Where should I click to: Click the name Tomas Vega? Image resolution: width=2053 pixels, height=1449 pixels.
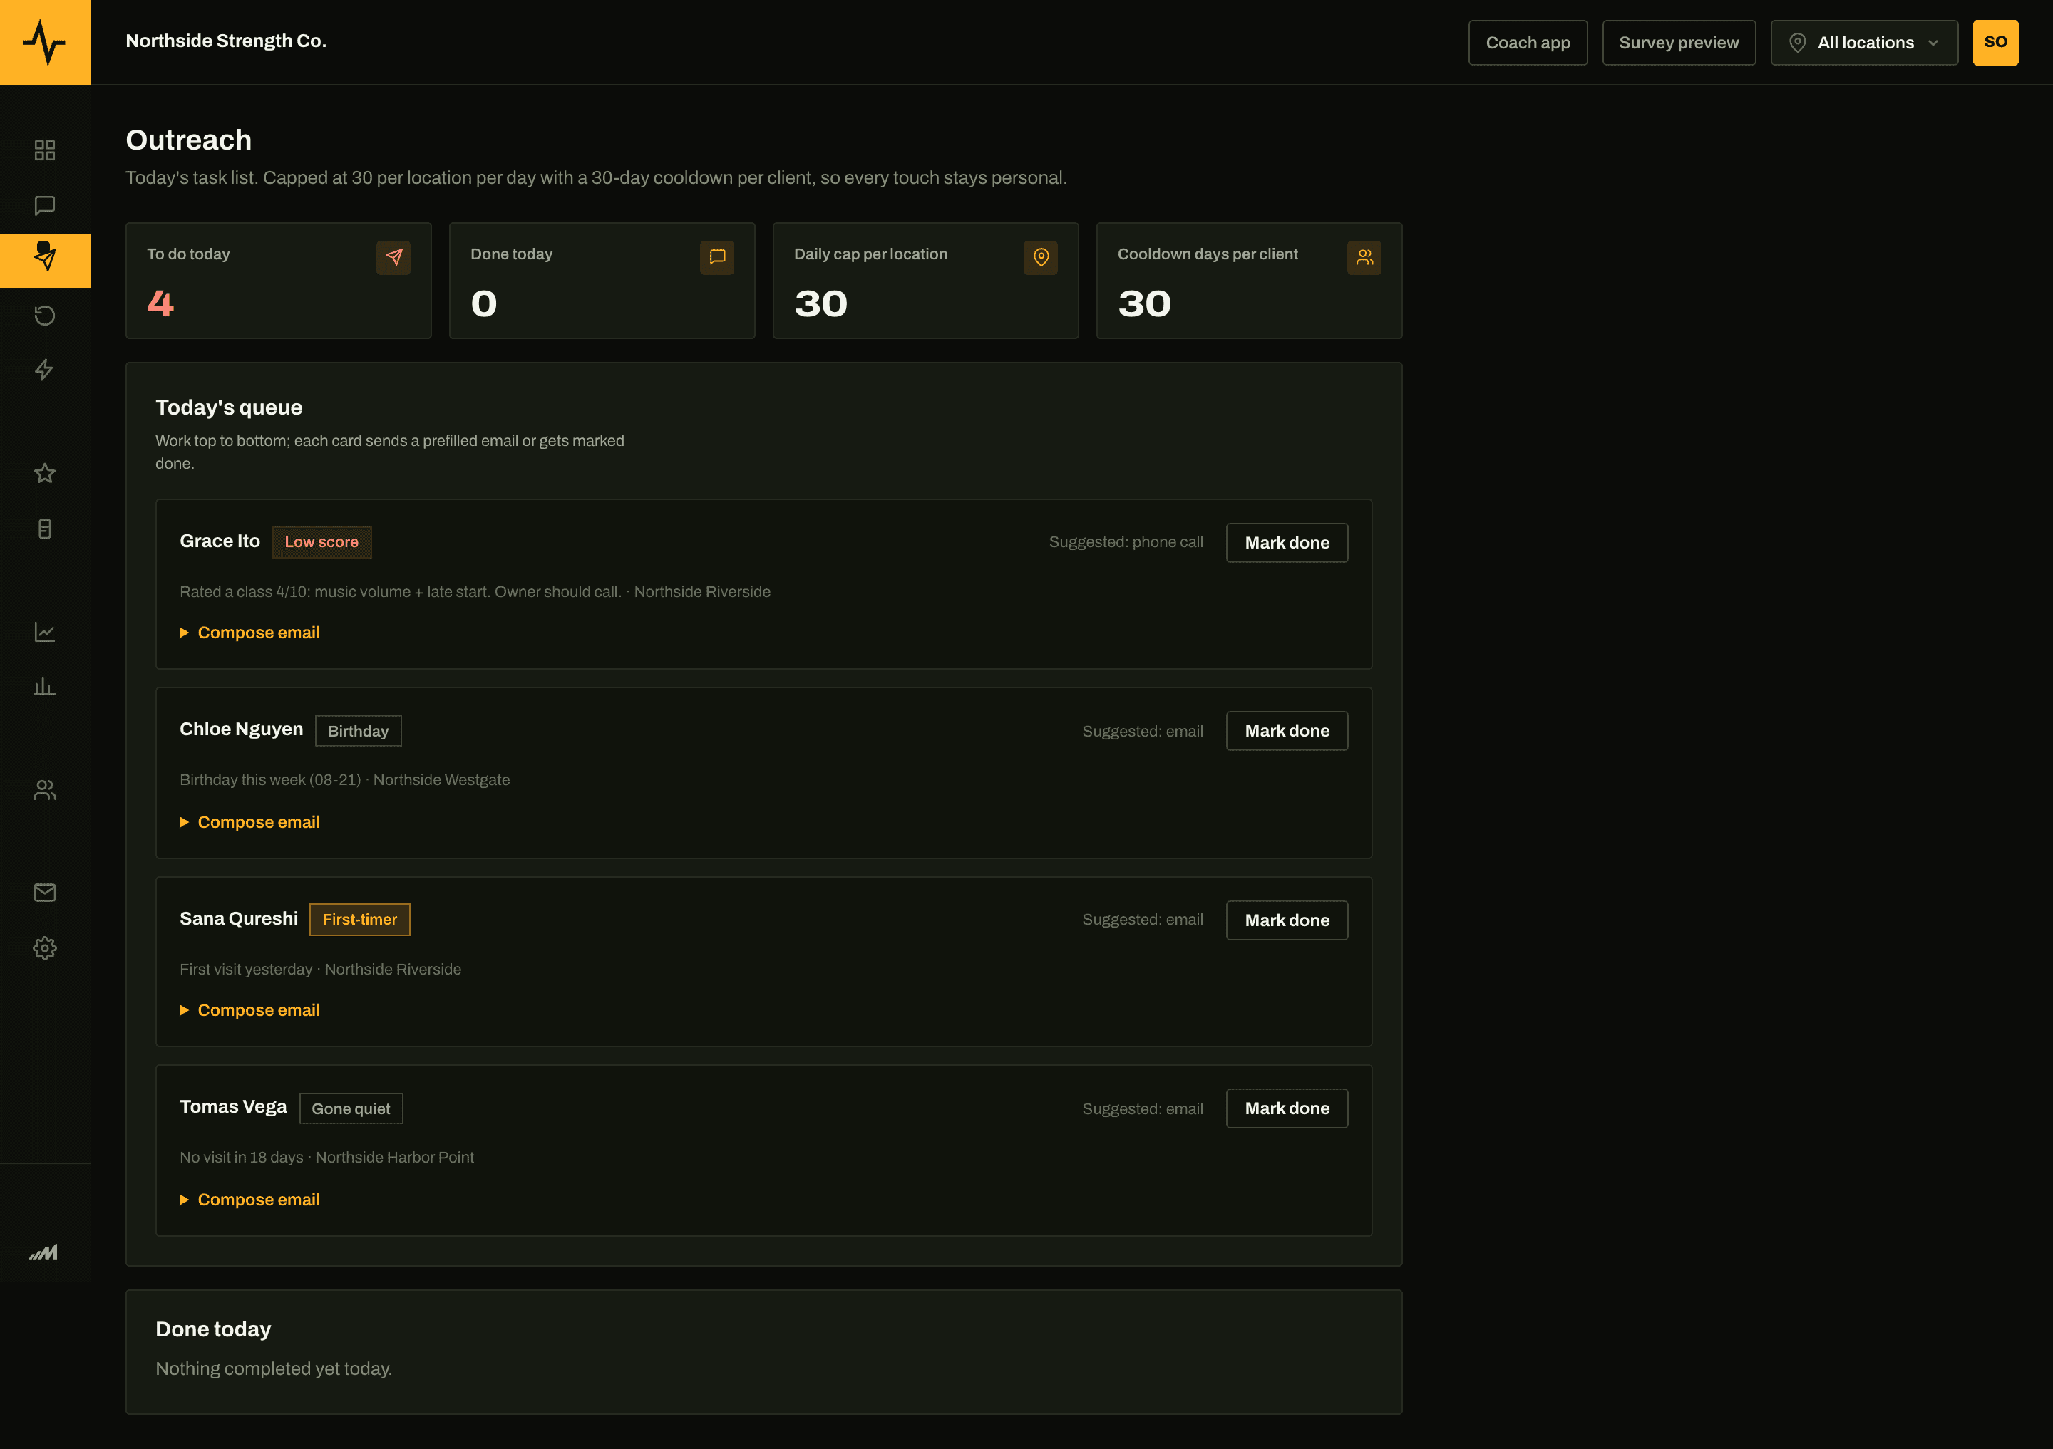pyautogui.click(x=233, y=1107)
